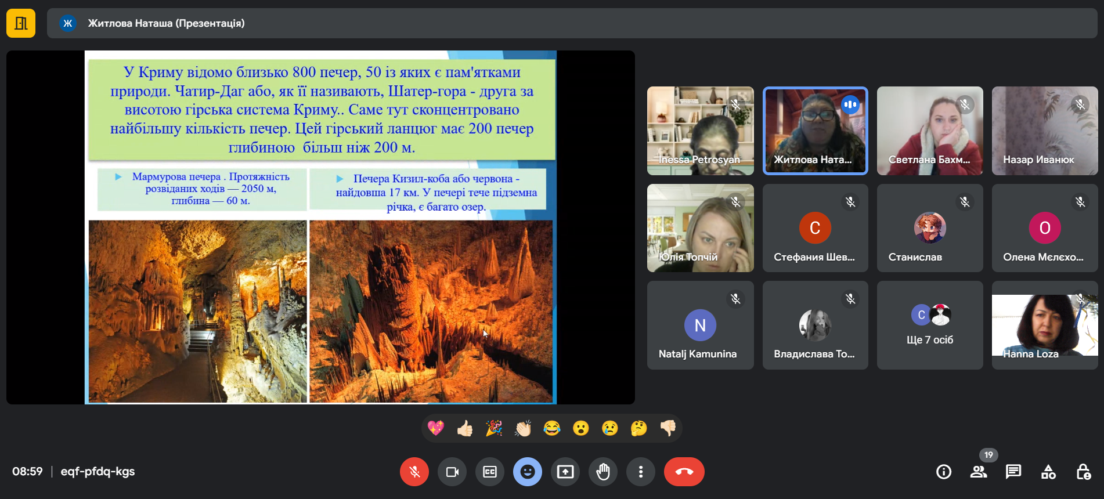Leave the call with red hang-up button
This screenshot has width=1104, height=499.
(x=684, y=472)
